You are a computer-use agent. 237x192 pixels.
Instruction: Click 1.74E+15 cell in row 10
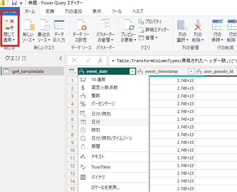pyautogui.click(x=172, y=150)
